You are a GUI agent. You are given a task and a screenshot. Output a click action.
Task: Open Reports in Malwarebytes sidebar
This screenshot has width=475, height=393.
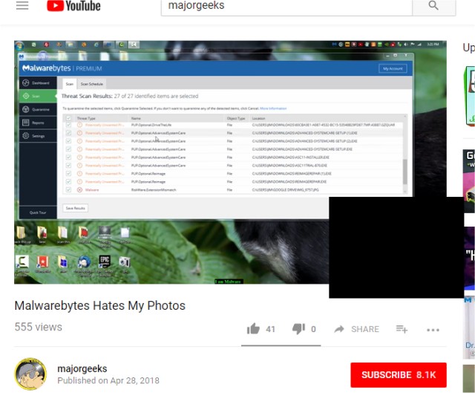coord(38,123)
